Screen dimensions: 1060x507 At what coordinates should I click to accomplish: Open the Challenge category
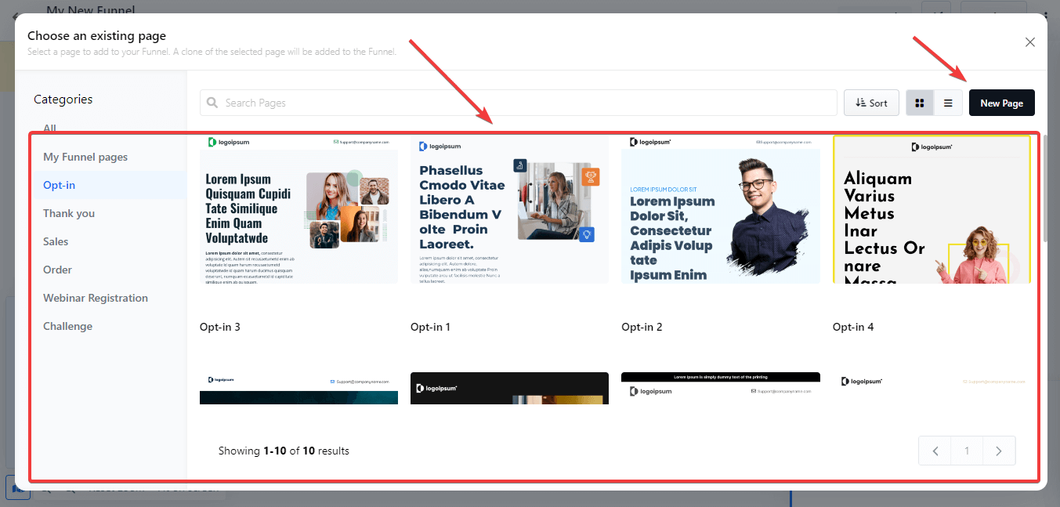tap(67, 326)
